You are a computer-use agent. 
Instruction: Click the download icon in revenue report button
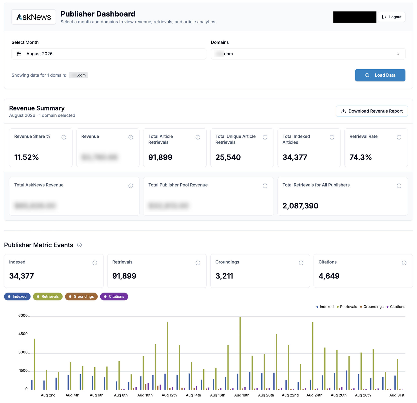click(x=344, y=111)
